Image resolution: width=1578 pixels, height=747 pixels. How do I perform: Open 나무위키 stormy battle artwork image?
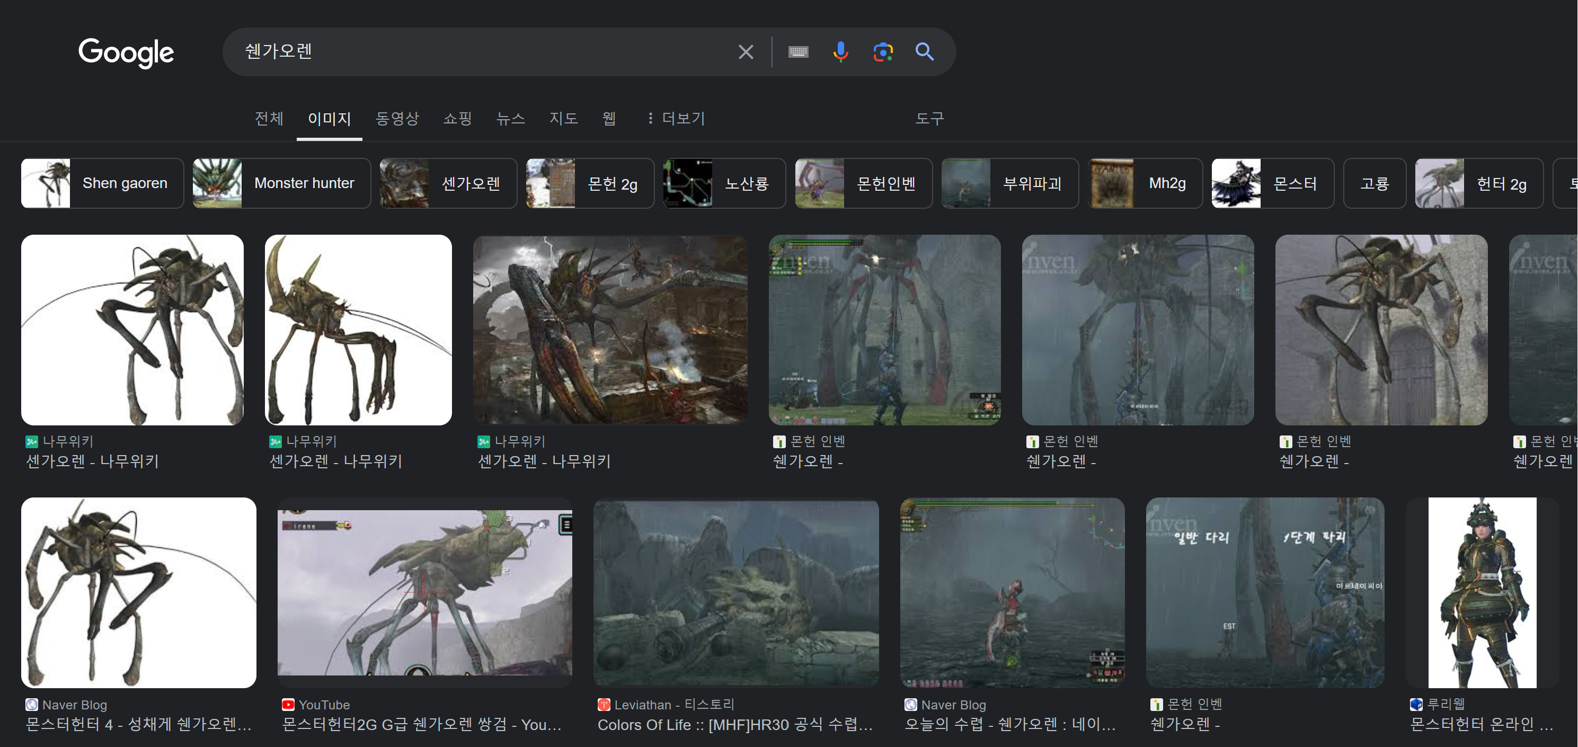click(x=610, y=330)
